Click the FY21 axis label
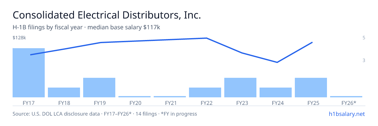 click(x=170, y=103)
